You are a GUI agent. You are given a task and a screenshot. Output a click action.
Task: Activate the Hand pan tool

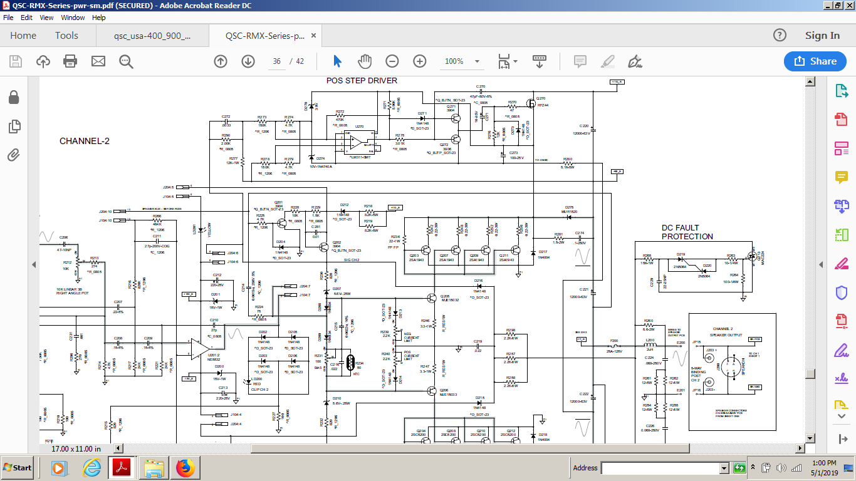(x=365, y=61)
